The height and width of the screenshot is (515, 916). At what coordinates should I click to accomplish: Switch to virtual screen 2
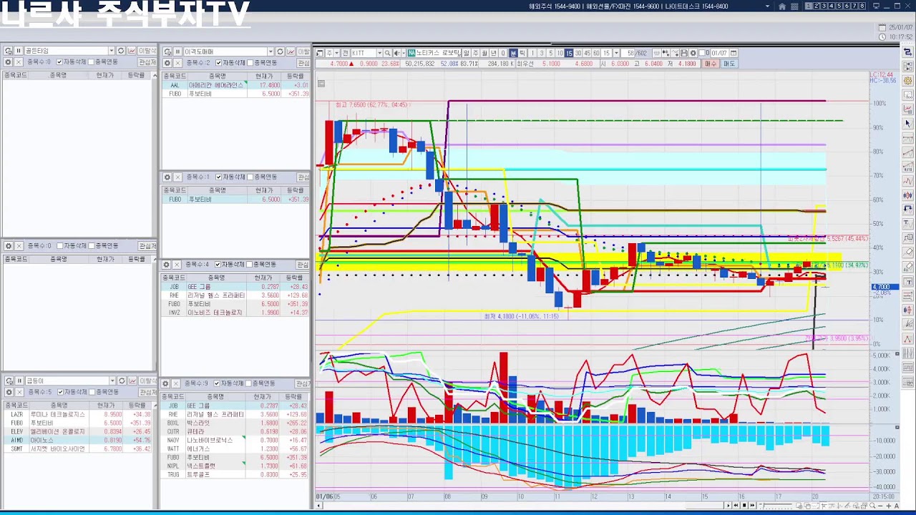817,6
